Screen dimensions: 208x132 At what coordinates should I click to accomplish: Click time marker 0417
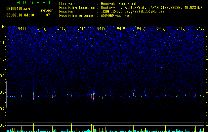pos(141,28)
